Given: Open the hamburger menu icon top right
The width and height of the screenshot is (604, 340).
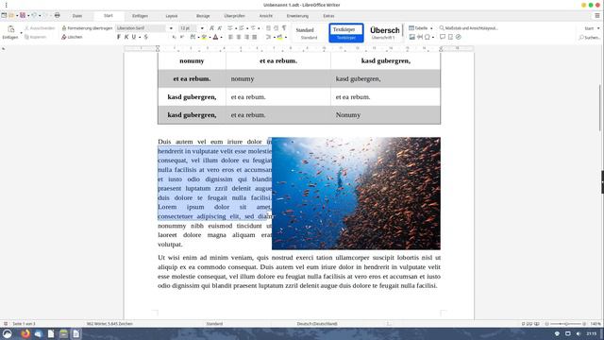Looking at the screenshot, I should (x=597, y=15).
